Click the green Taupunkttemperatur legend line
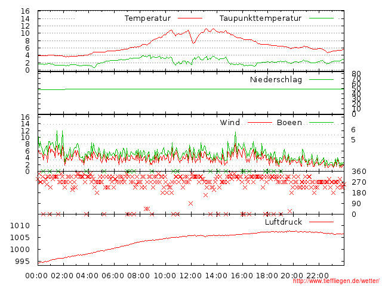The width and height of the screenshot is (382, 286). coord(321,18)
